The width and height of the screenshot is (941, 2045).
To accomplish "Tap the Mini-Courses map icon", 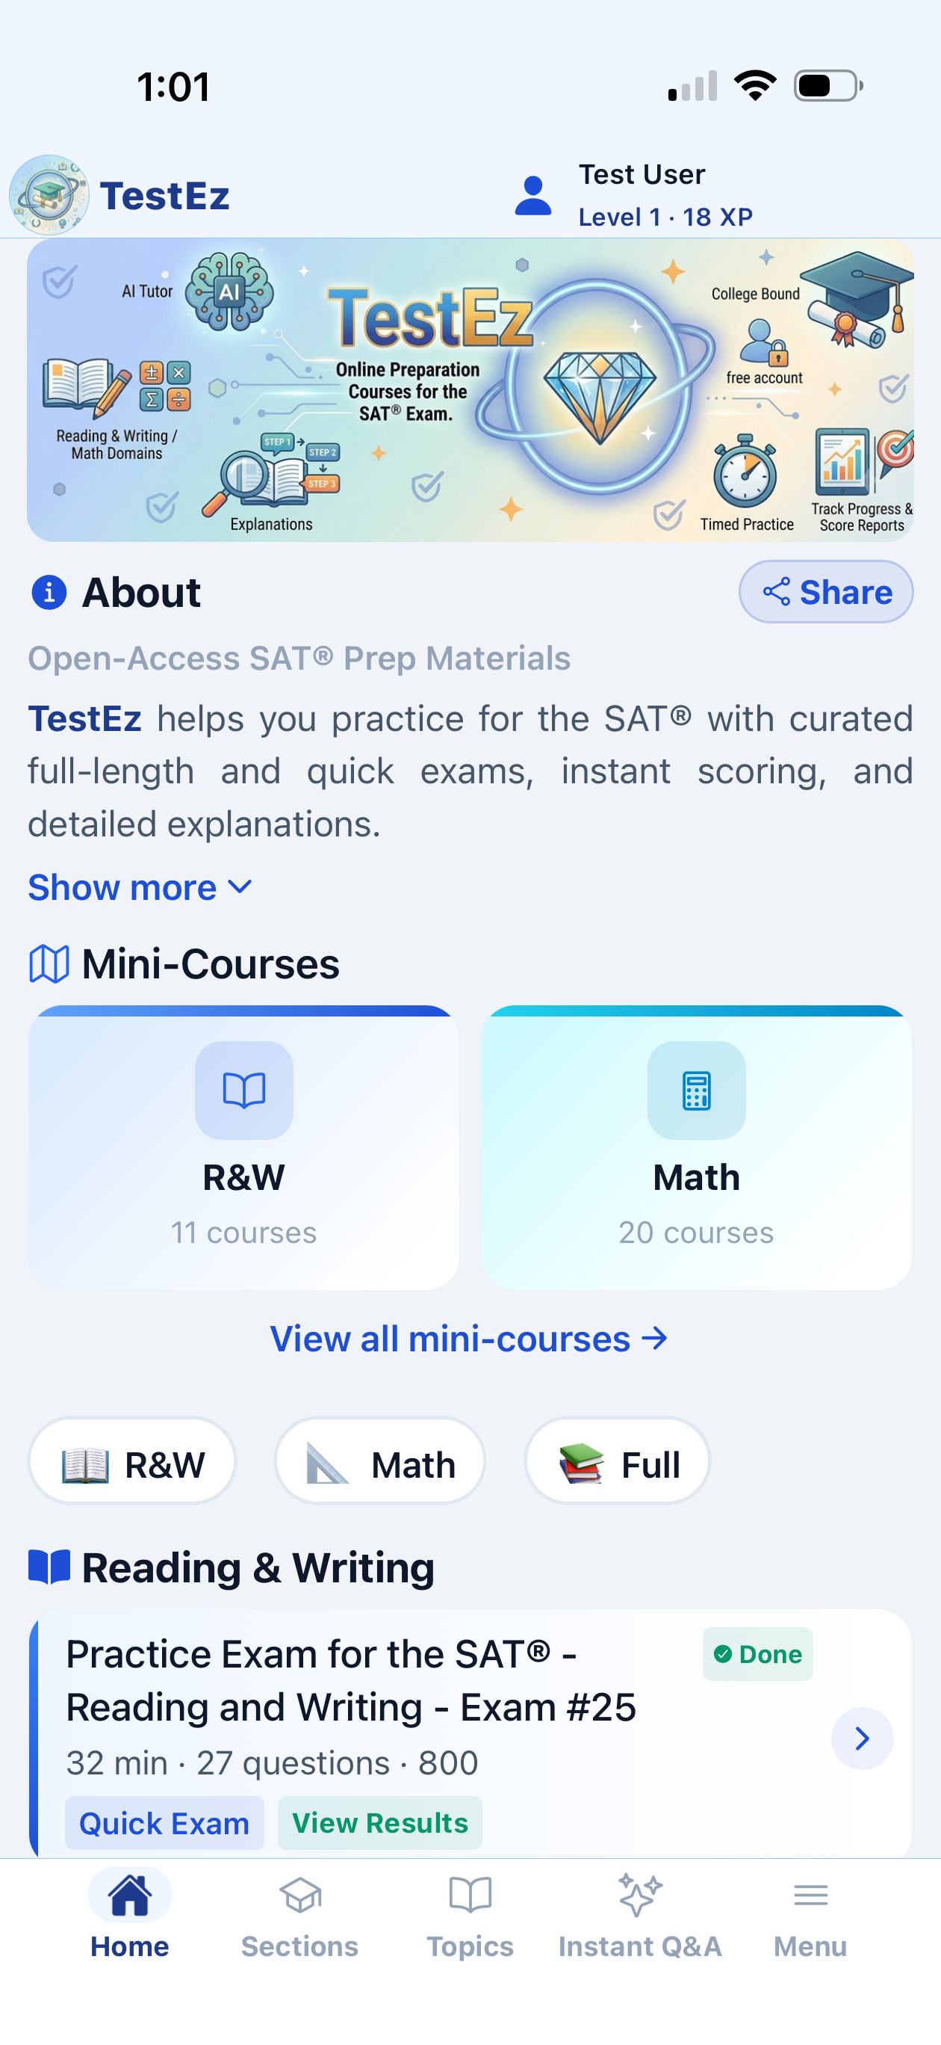I will point(49,963).
